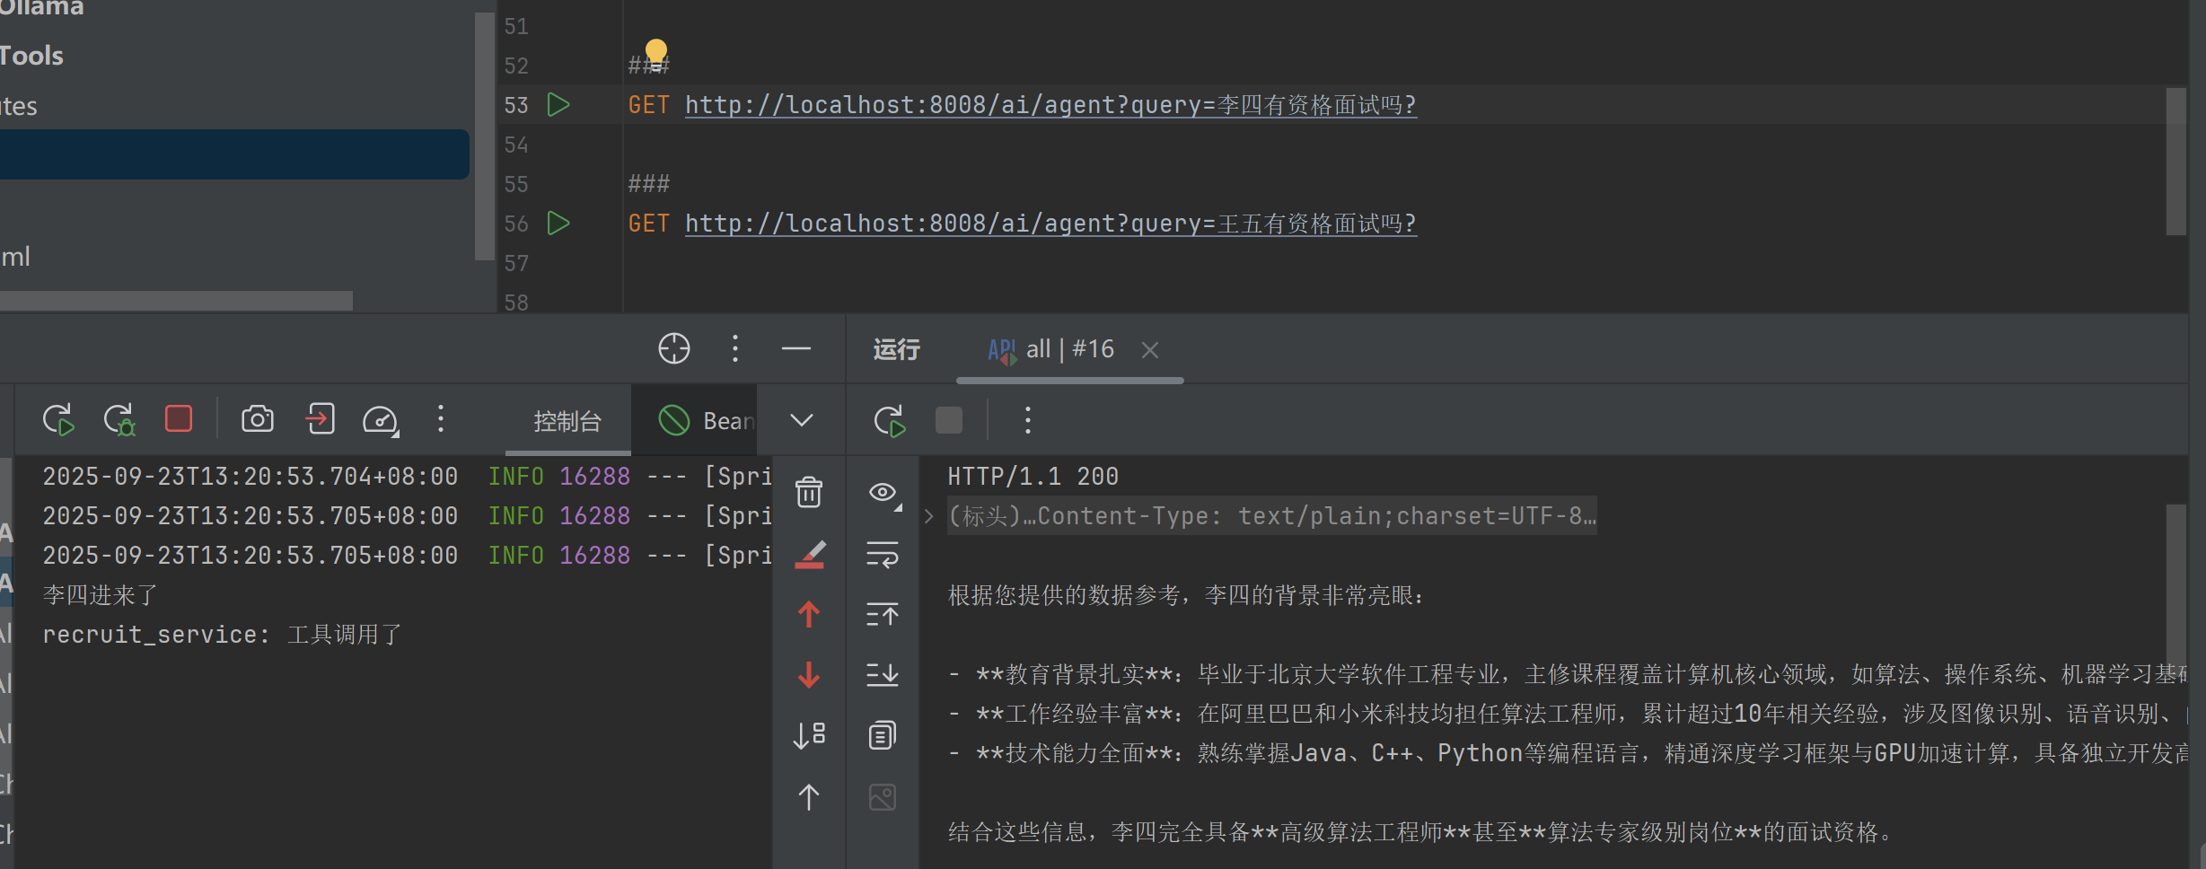Viewport: 2206px width, 869px height.
Task: Click the red highlighter pen icon
Action: (809, 555)
